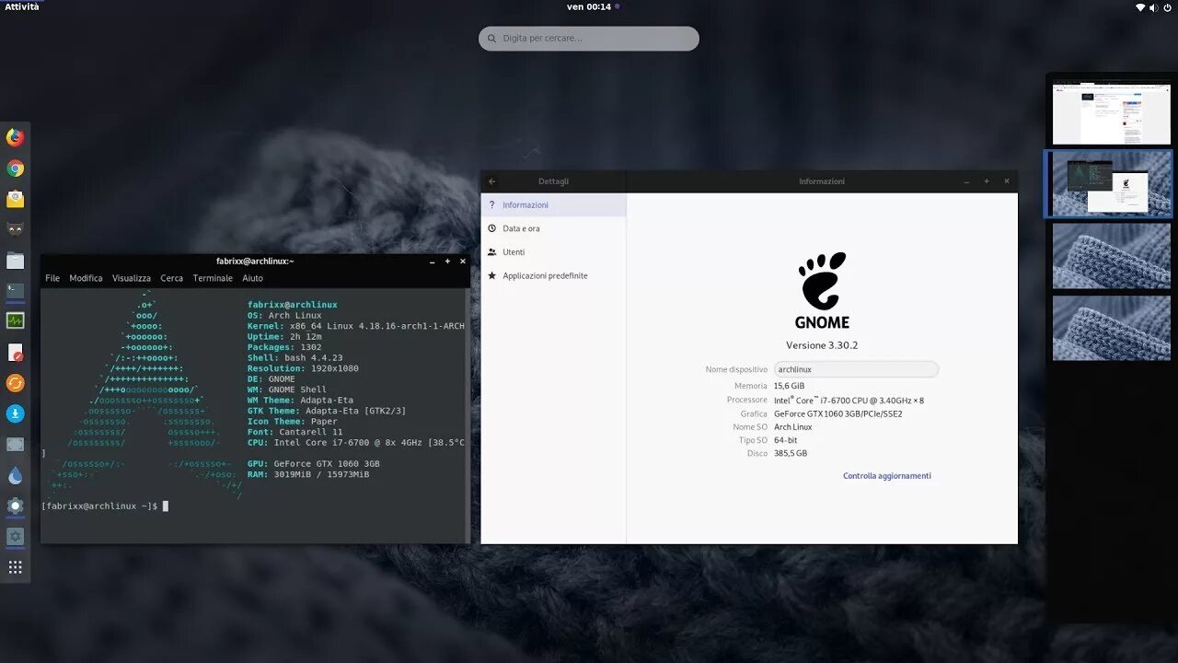This screenshot has height=663, width=1178.
Task: Show all applications grid
Action: tap(15, 567)
